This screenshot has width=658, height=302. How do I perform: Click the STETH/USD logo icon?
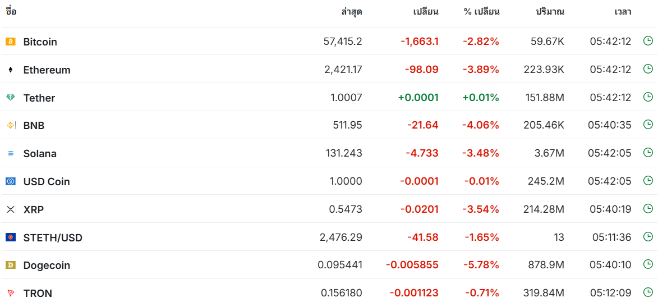11,237
